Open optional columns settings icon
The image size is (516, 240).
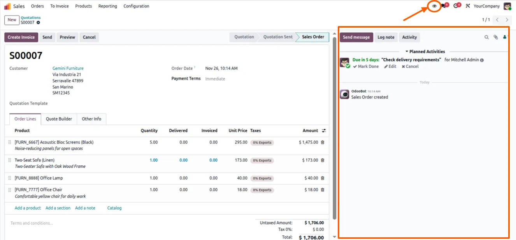pos(323,131)
